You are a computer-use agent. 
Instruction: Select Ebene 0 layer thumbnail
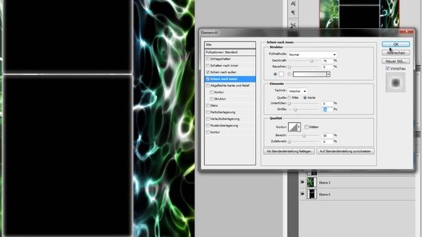click(x=312, y=194)
